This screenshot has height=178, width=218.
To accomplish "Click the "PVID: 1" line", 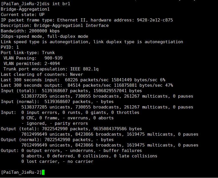I will [x=10, y=47].
